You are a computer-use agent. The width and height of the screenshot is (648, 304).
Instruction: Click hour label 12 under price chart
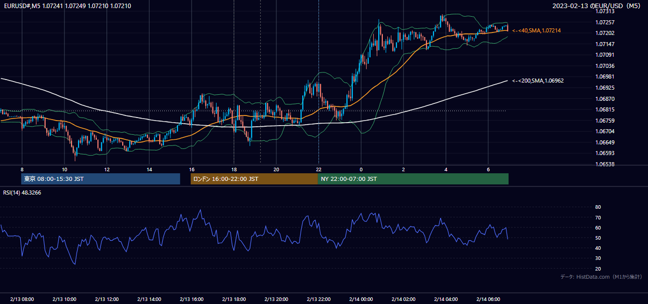106,169
